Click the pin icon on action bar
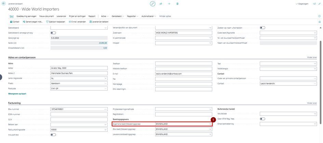 pos(319,22)
